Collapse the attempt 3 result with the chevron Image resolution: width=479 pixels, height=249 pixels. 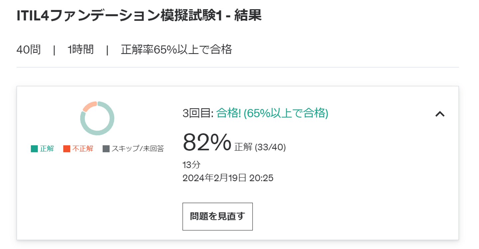coord(440,114)
